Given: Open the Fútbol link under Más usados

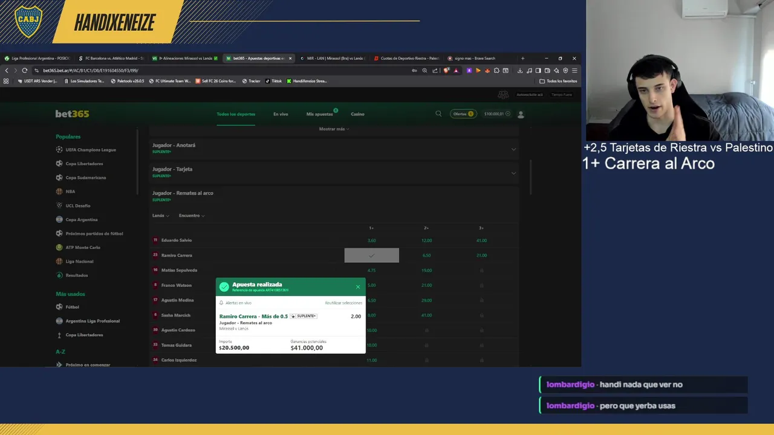Looking at the screenshot, I should pos(73,307).
